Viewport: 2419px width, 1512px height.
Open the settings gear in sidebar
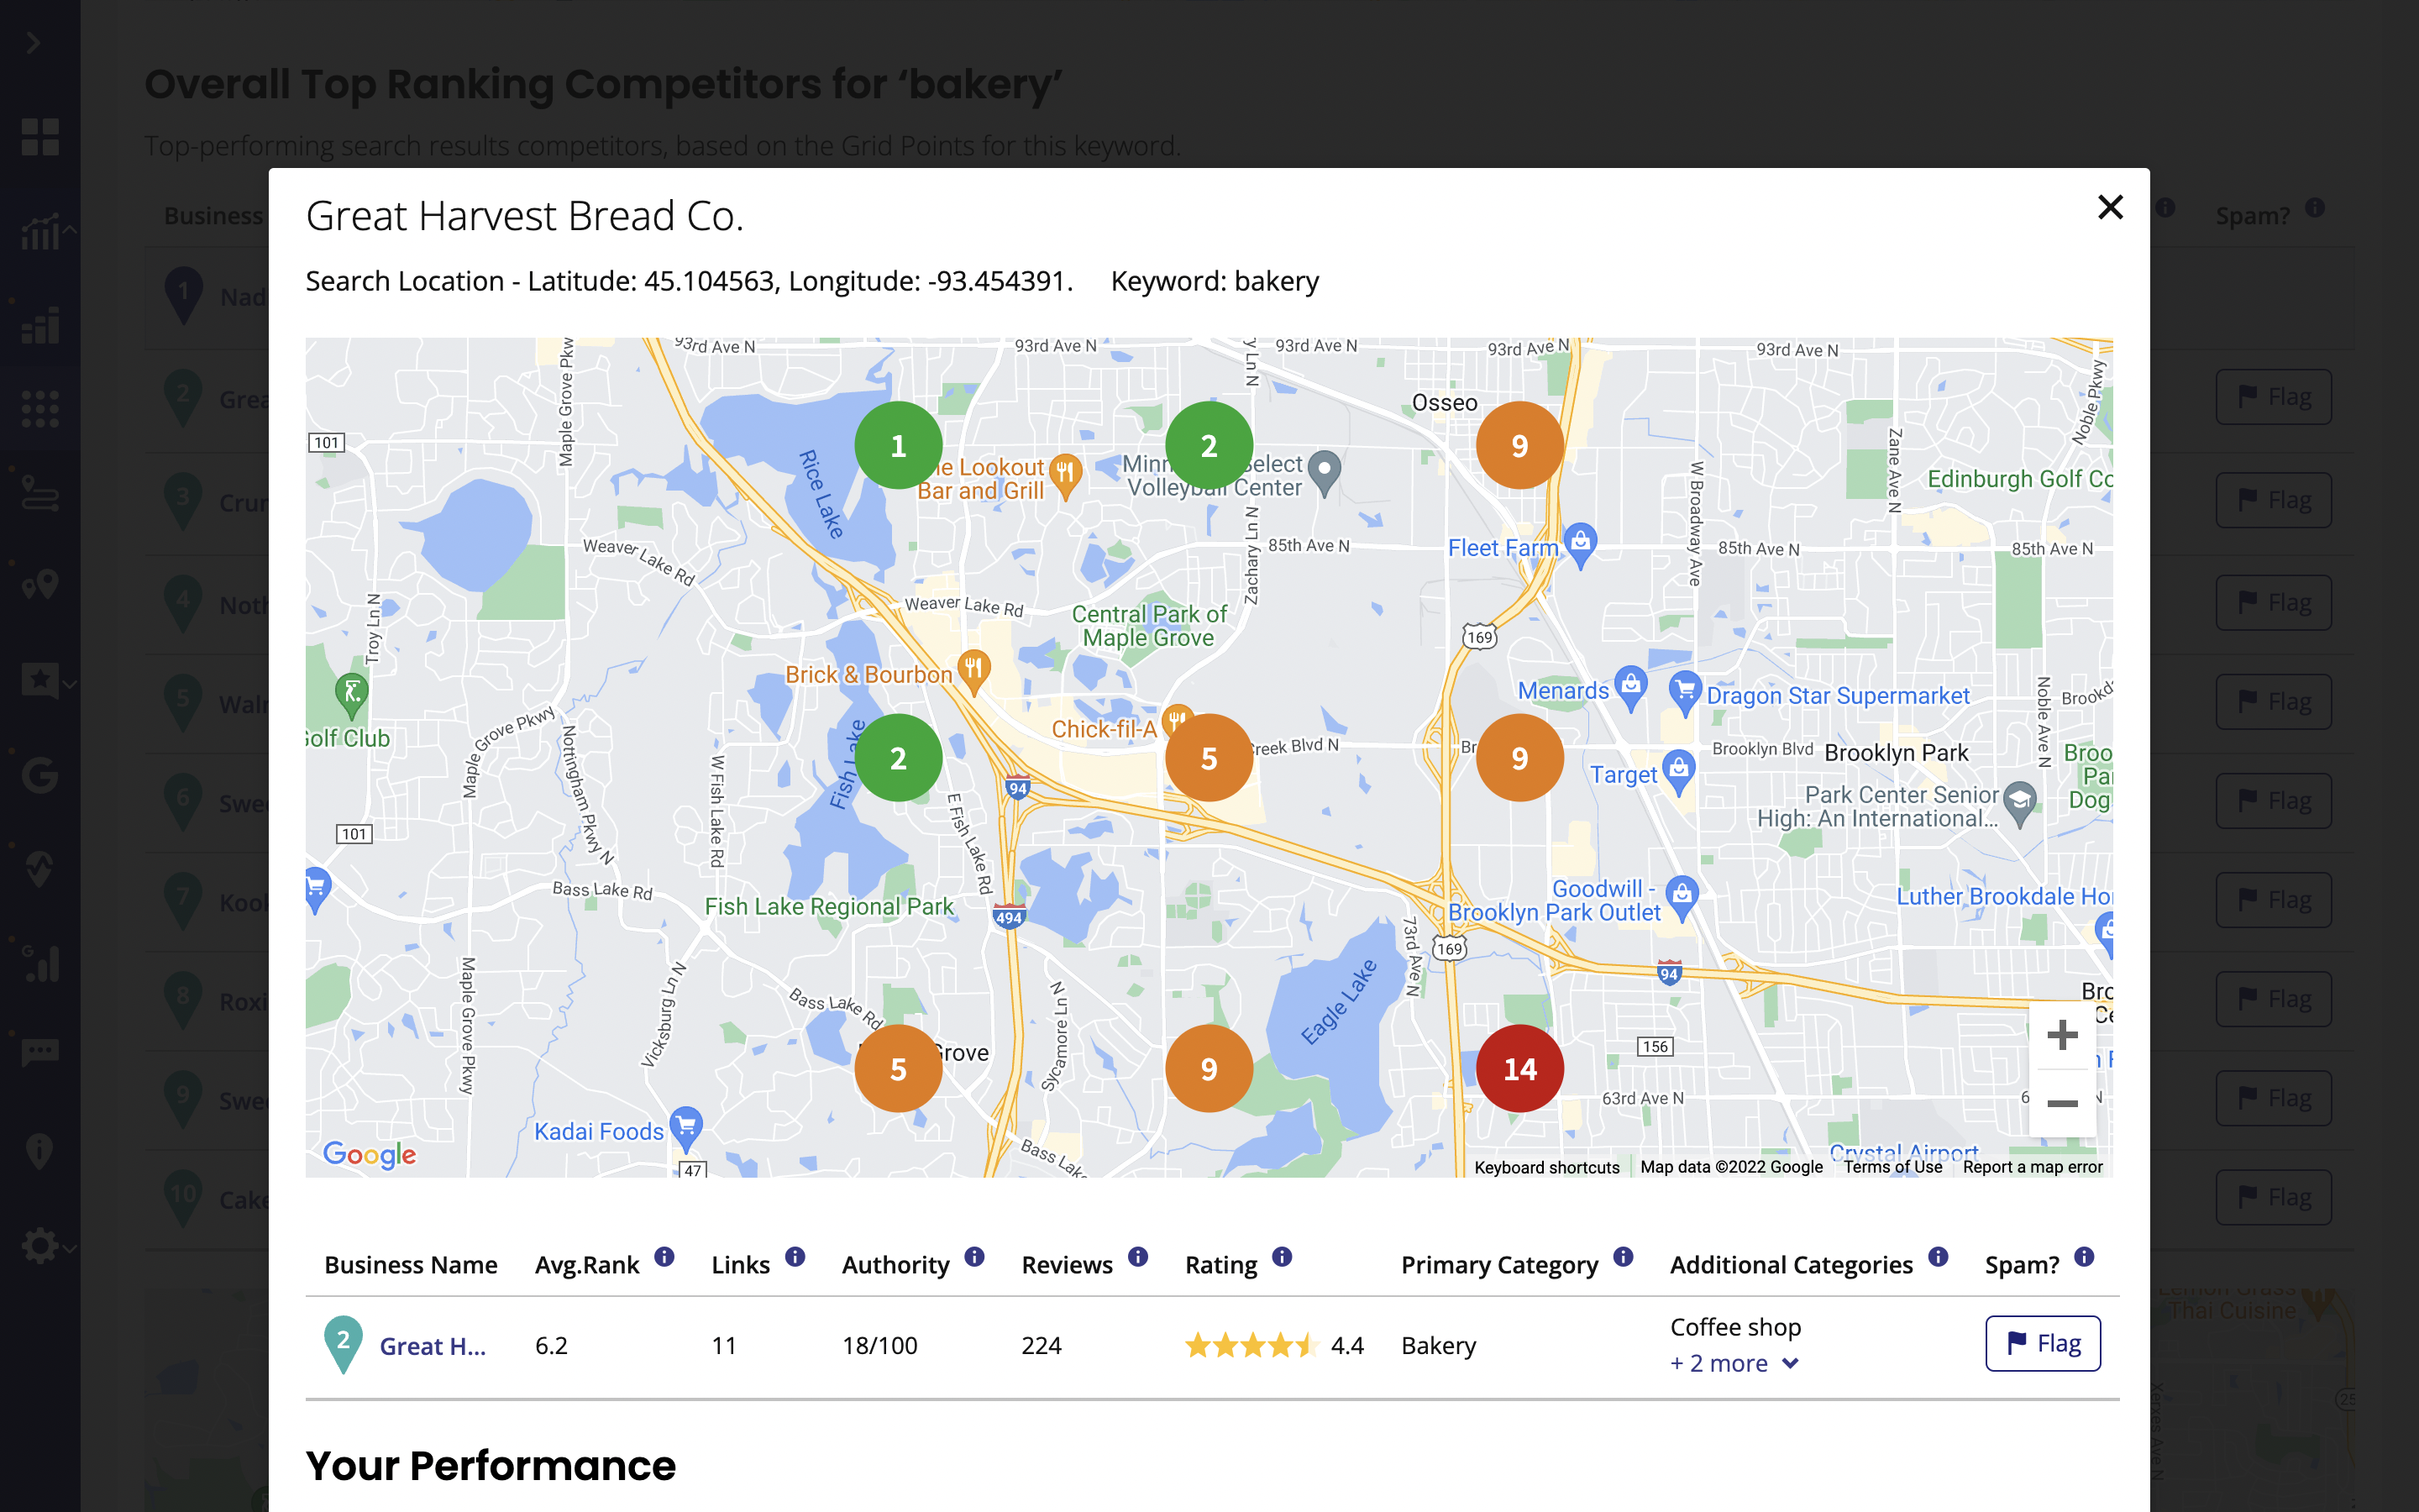point(40,1246)
